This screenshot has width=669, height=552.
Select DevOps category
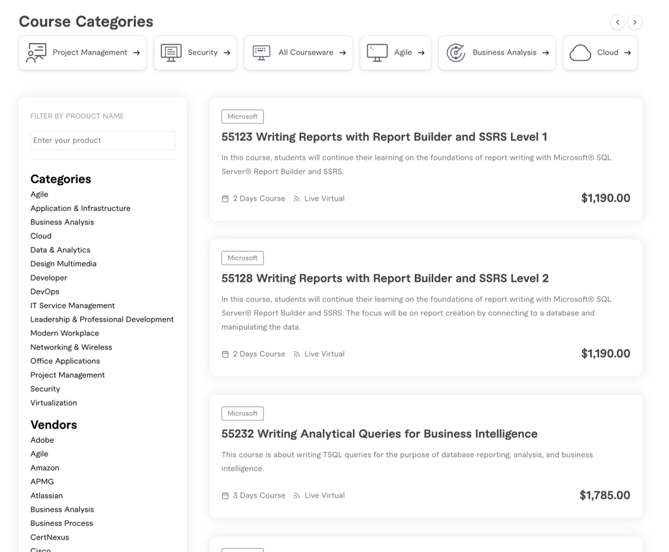[45, 292]
